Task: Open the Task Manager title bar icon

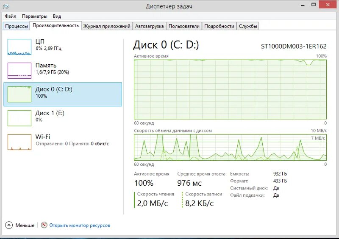Action: (x=6, y=6)
